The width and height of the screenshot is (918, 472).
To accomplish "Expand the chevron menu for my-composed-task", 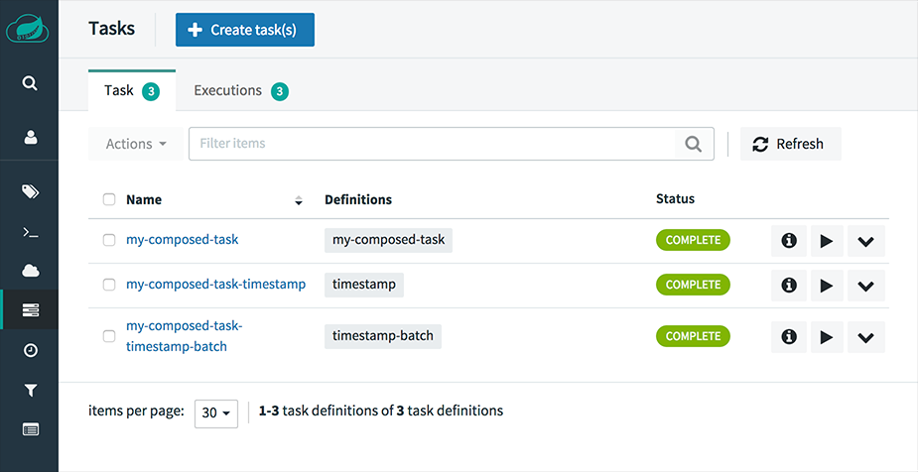I will pos(865,240).
